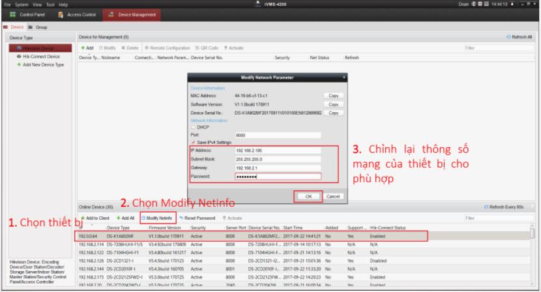Click OK in Modify Network Parameter dialog
The width and height of the screenshot is (541, 292).
click(x=308, y=196)
